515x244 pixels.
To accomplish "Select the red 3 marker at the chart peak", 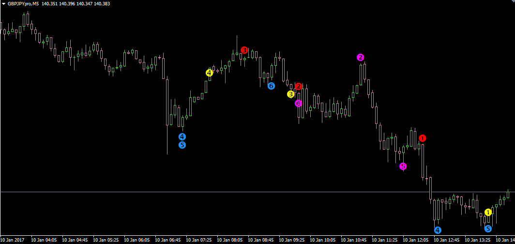I will [244, 50].
